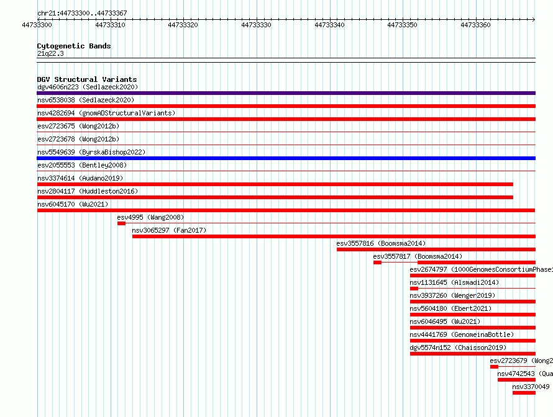Viewport: 553px width, 417px height.
Task: Open variant esv4995 (Wang2008) label
Action: (x=150, y=217)
